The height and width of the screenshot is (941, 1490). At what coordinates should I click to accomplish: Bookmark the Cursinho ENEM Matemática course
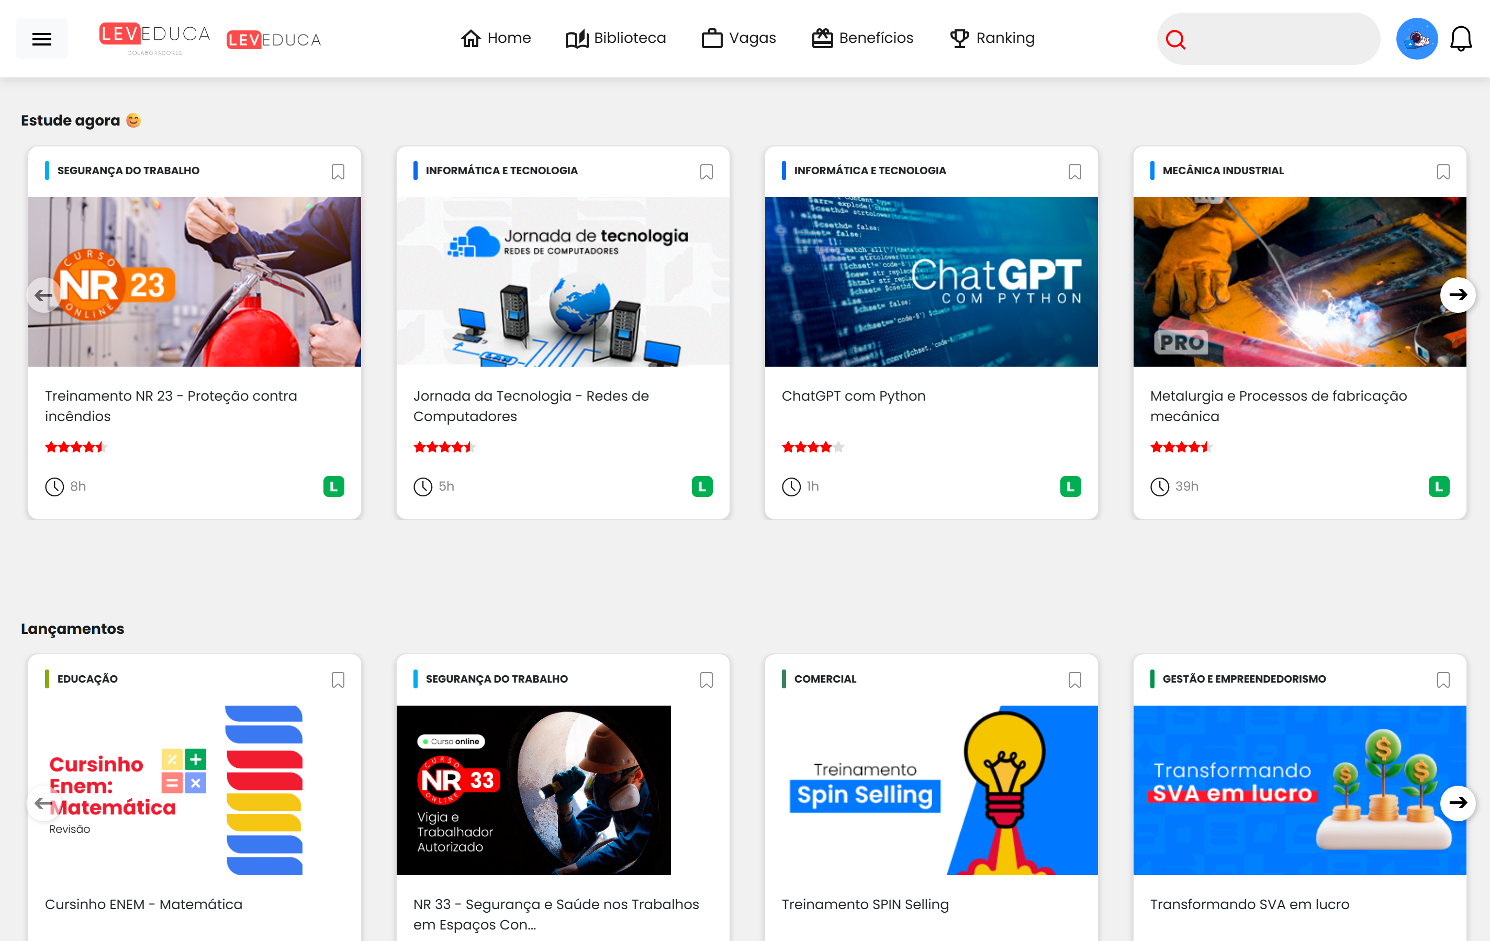tap(338, 679)
